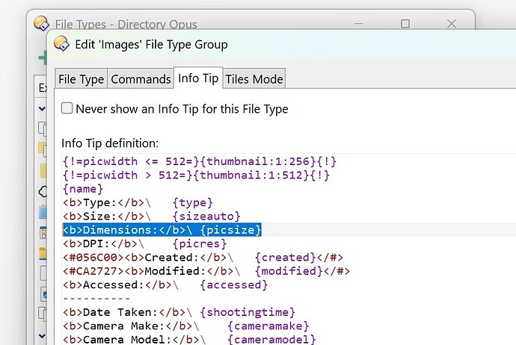
Task: Click the Edit 'Images' dialog app icon
Action: coord(61,43)
